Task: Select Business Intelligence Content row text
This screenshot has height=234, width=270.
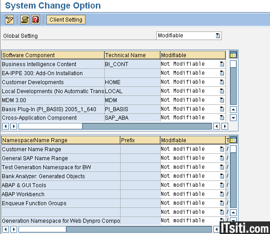Action: (39, 64)
